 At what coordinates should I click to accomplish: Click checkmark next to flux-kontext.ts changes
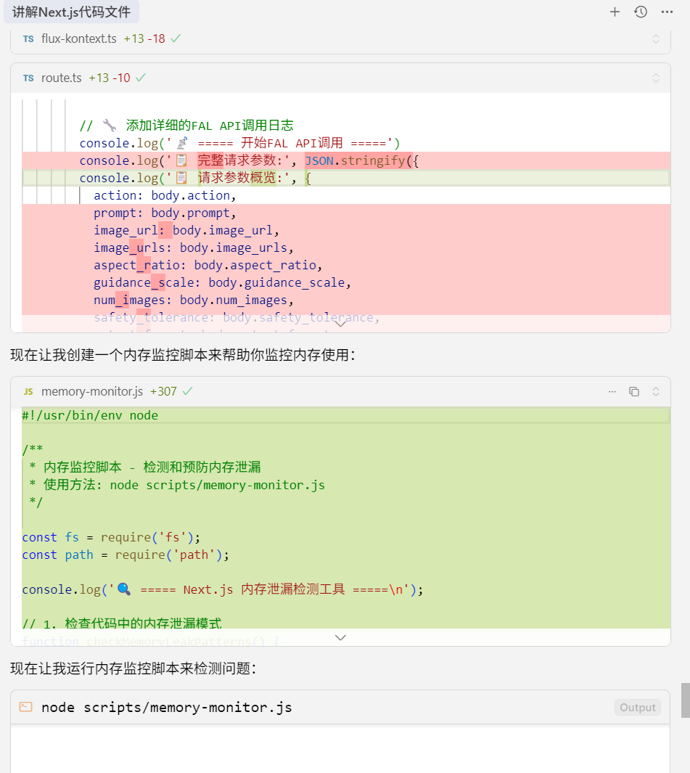pyautogui.click(x=176, y=38)
